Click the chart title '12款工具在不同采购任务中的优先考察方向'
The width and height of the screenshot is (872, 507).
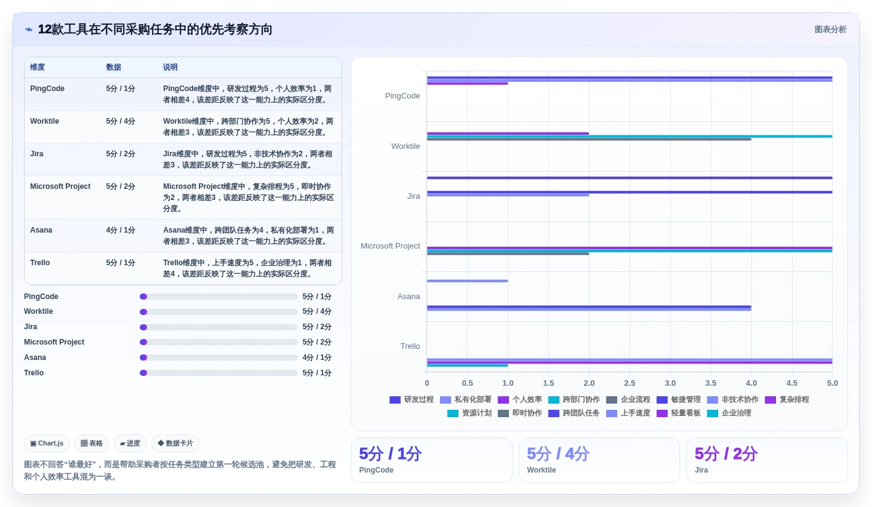[x=155, y=30]
